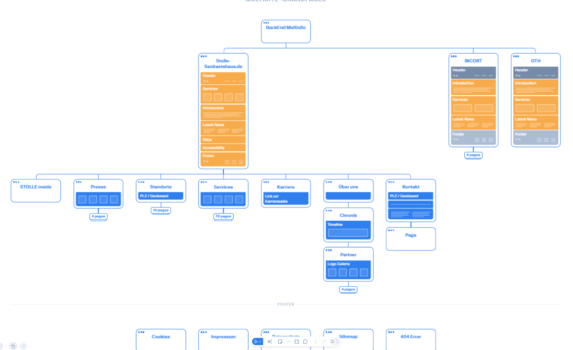Click the link paperclip icon

pos(288,342)
